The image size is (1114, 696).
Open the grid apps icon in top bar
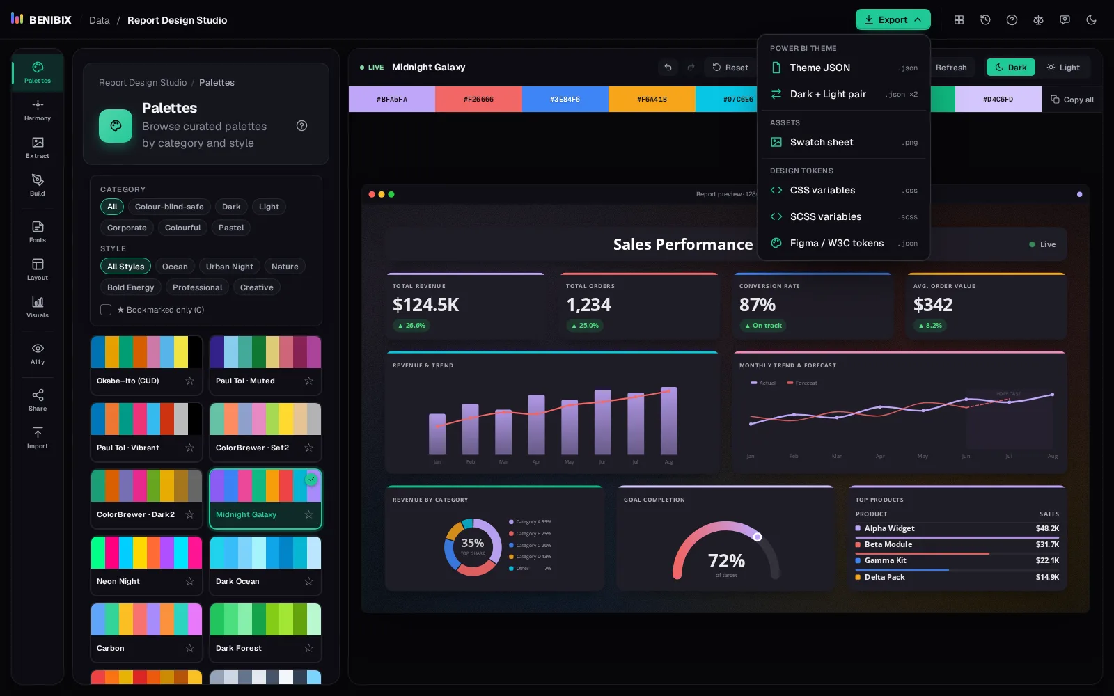(x=959, y=20)
